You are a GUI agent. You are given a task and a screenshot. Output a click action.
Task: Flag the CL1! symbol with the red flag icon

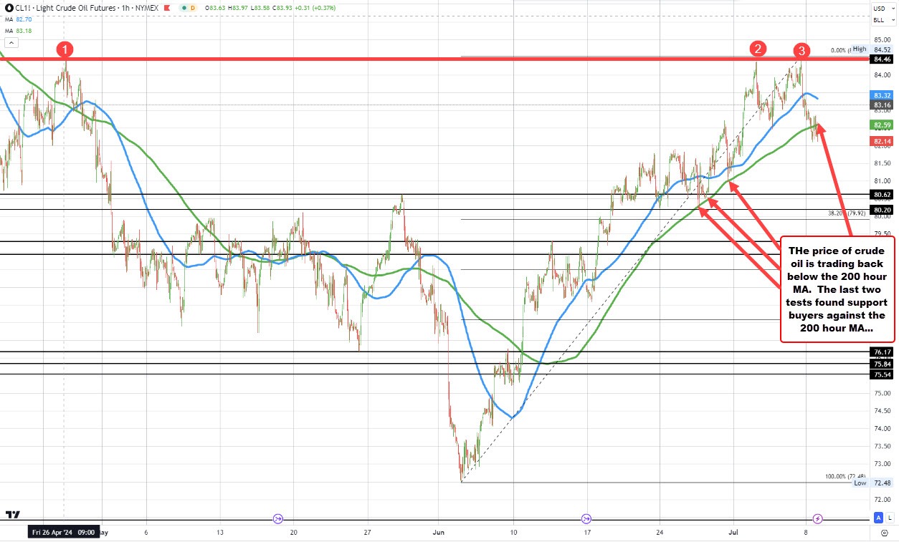tap(166, 8)
